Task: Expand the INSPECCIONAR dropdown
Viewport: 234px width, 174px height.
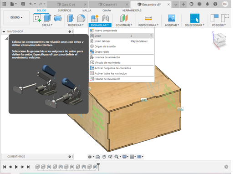Action: pos(148,25)
